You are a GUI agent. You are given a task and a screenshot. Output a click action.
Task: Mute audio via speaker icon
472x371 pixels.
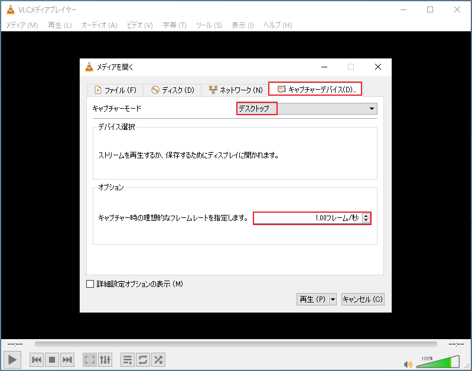point(408,365)
